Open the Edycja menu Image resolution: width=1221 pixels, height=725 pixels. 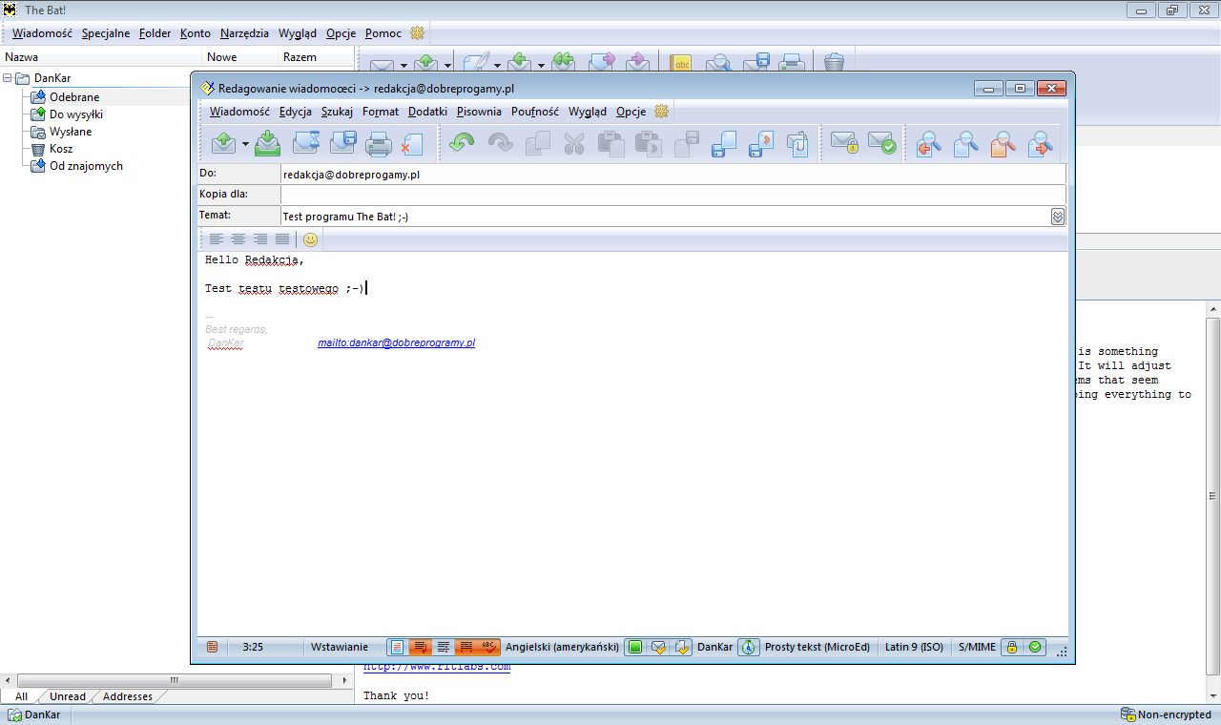click(296, 112)
